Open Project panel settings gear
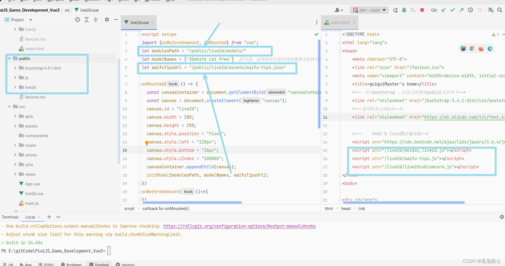This screenshot has height=266, width=505. 107,20
